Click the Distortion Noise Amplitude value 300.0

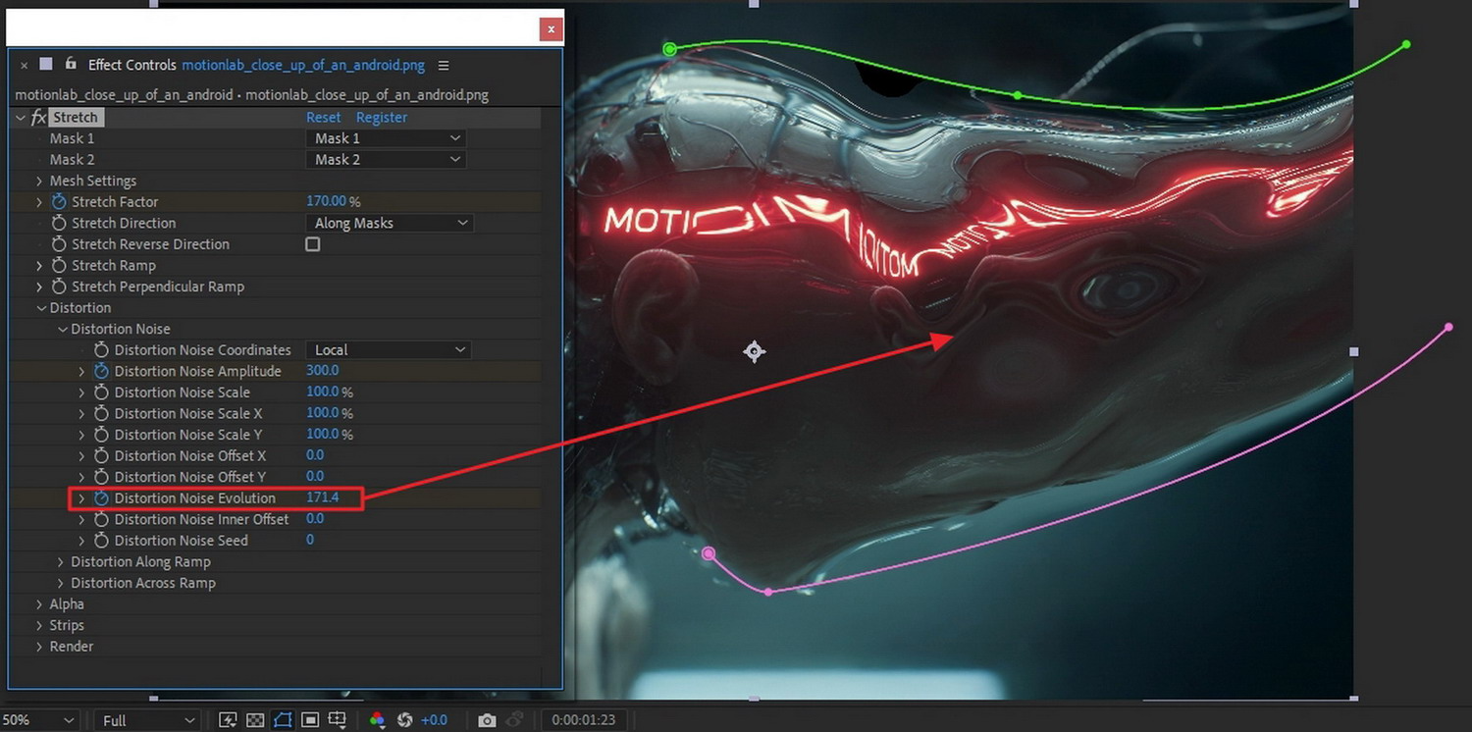click(x=323, y=371)
